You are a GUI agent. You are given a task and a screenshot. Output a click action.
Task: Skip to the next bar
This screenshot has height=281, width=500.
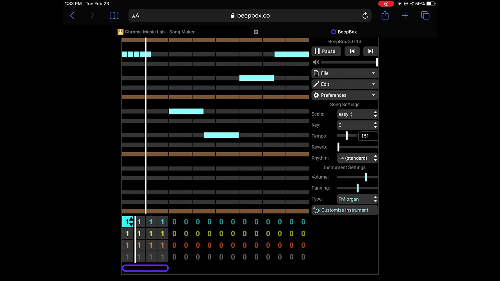click(370, 51)
